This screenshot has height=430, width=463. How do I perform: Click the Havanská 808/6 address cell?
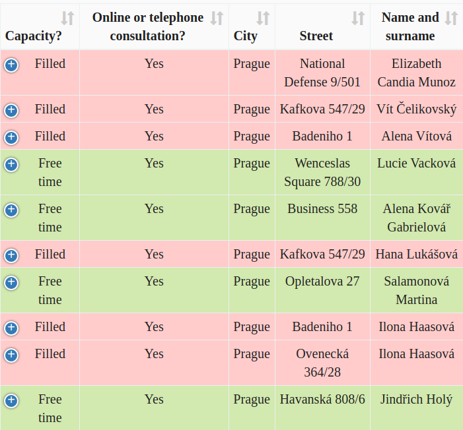322,399
